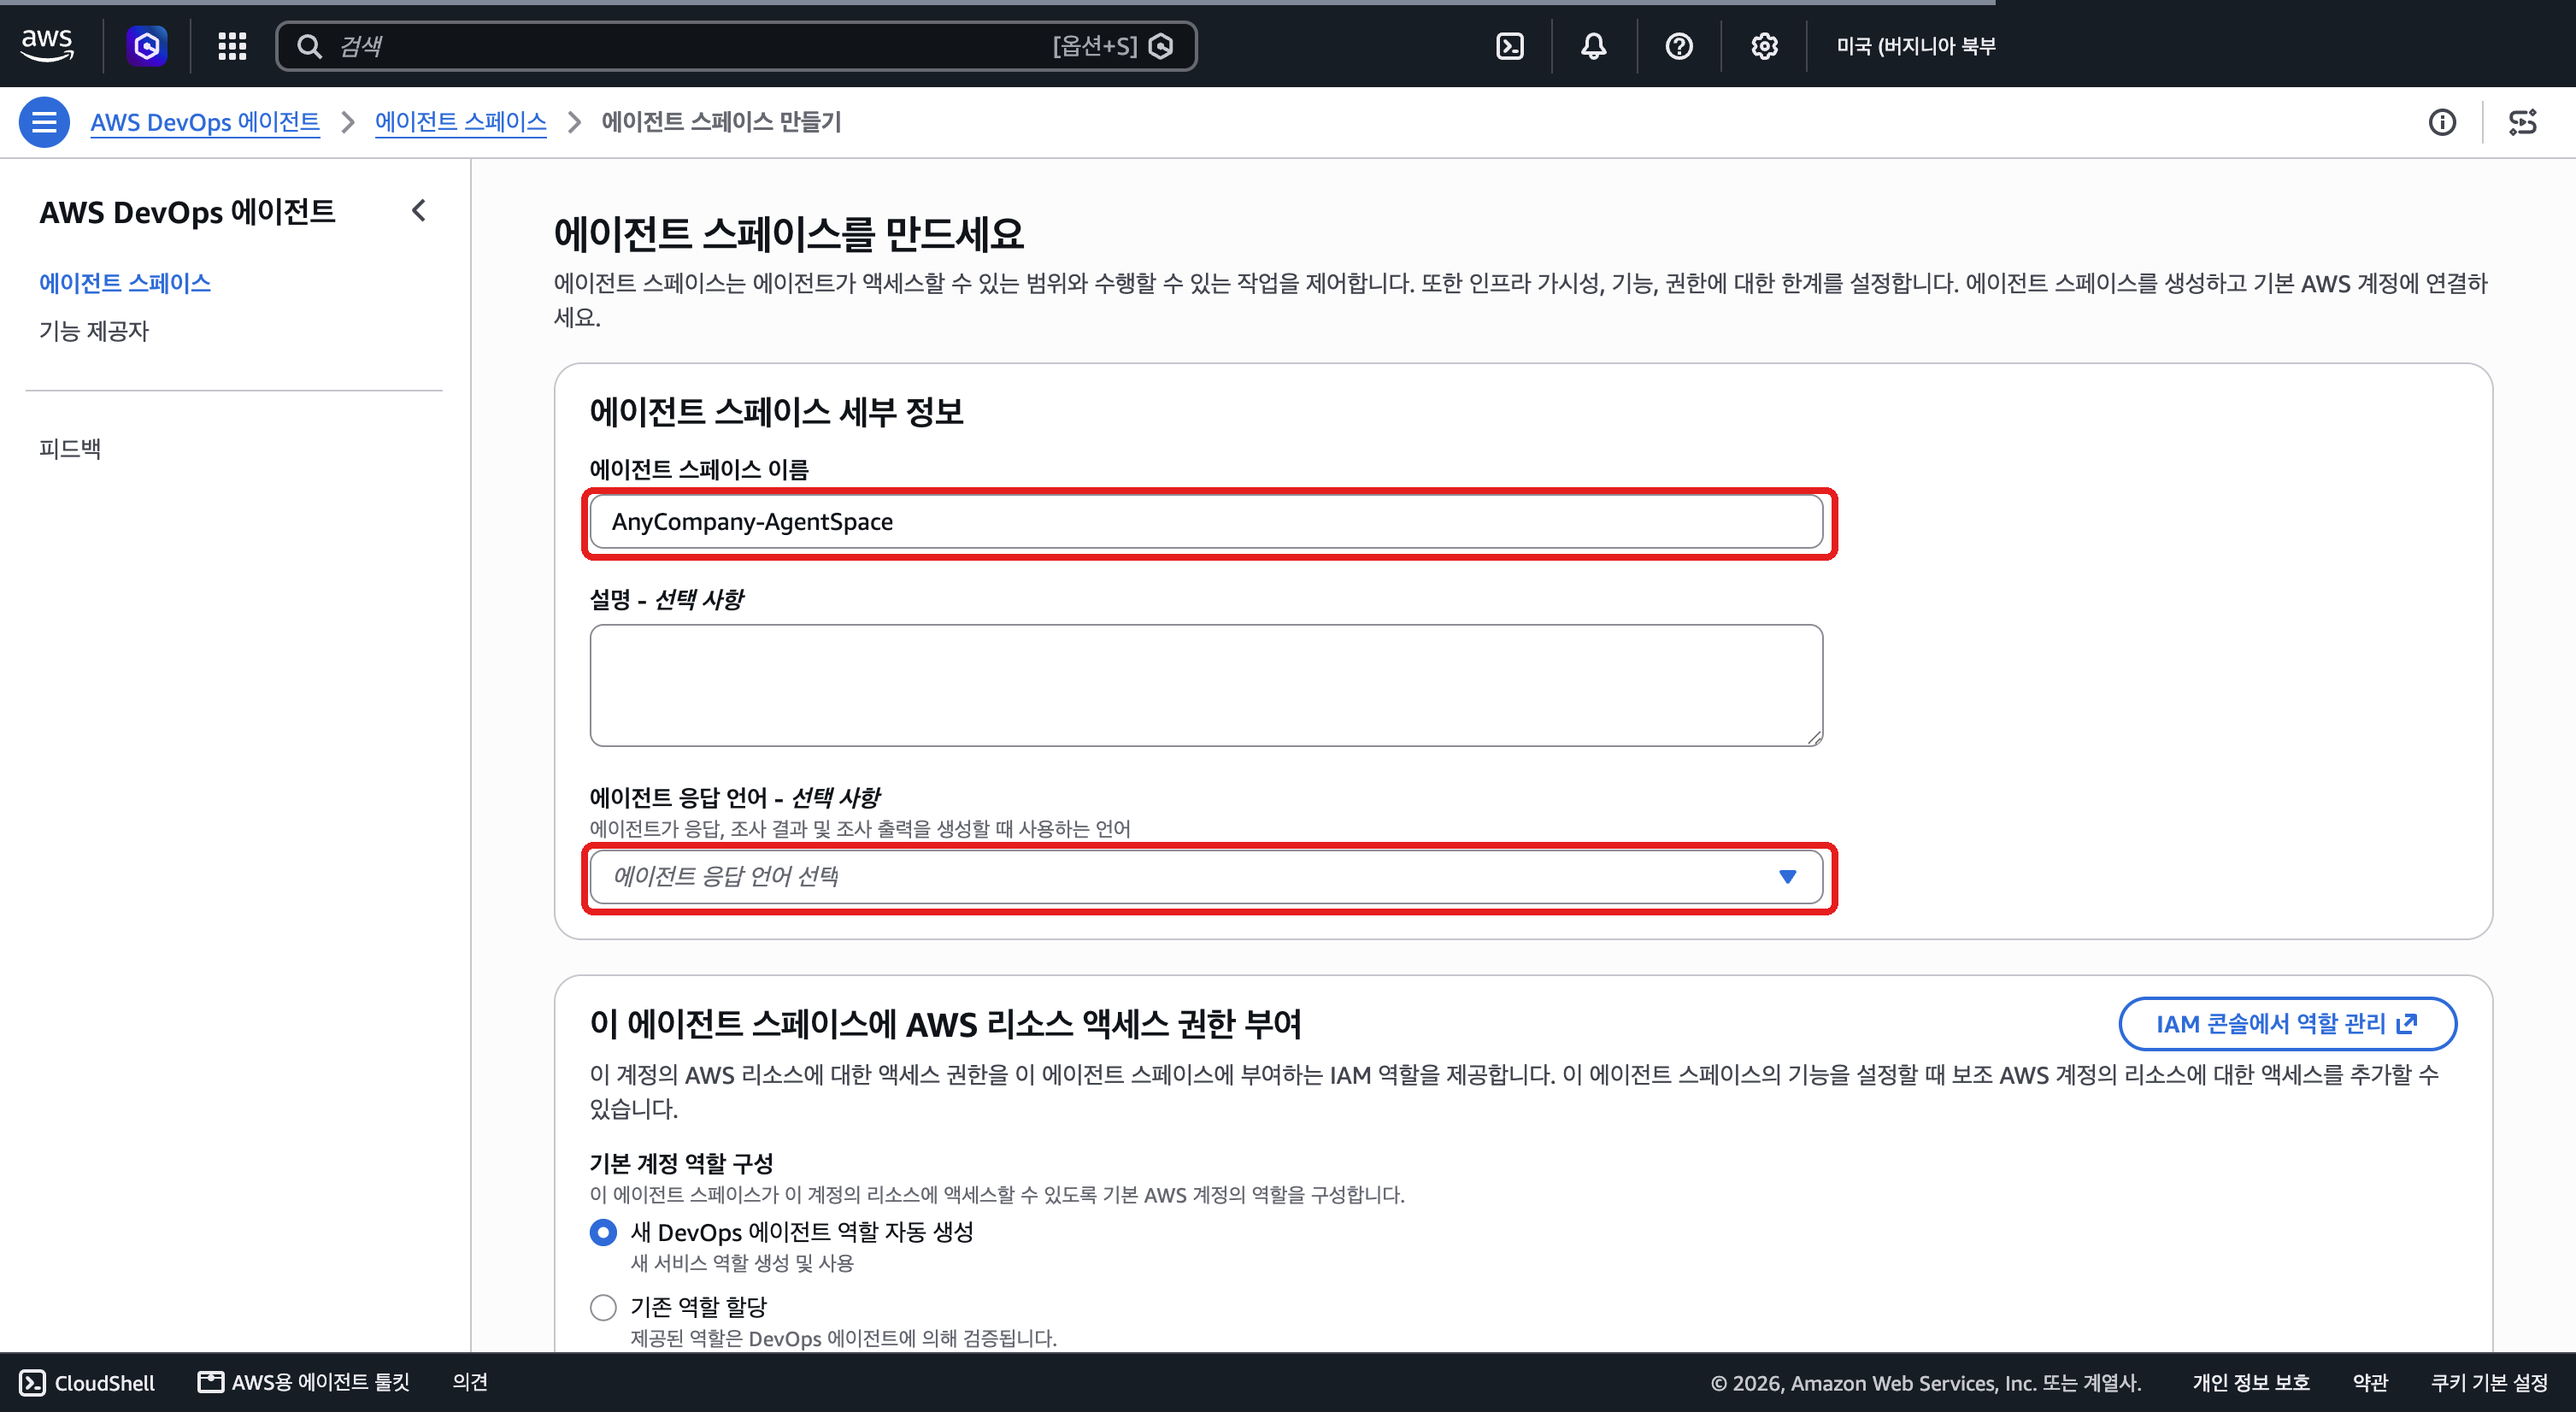Open the services grid menu

pyautogui.click(x=232, y=46)
